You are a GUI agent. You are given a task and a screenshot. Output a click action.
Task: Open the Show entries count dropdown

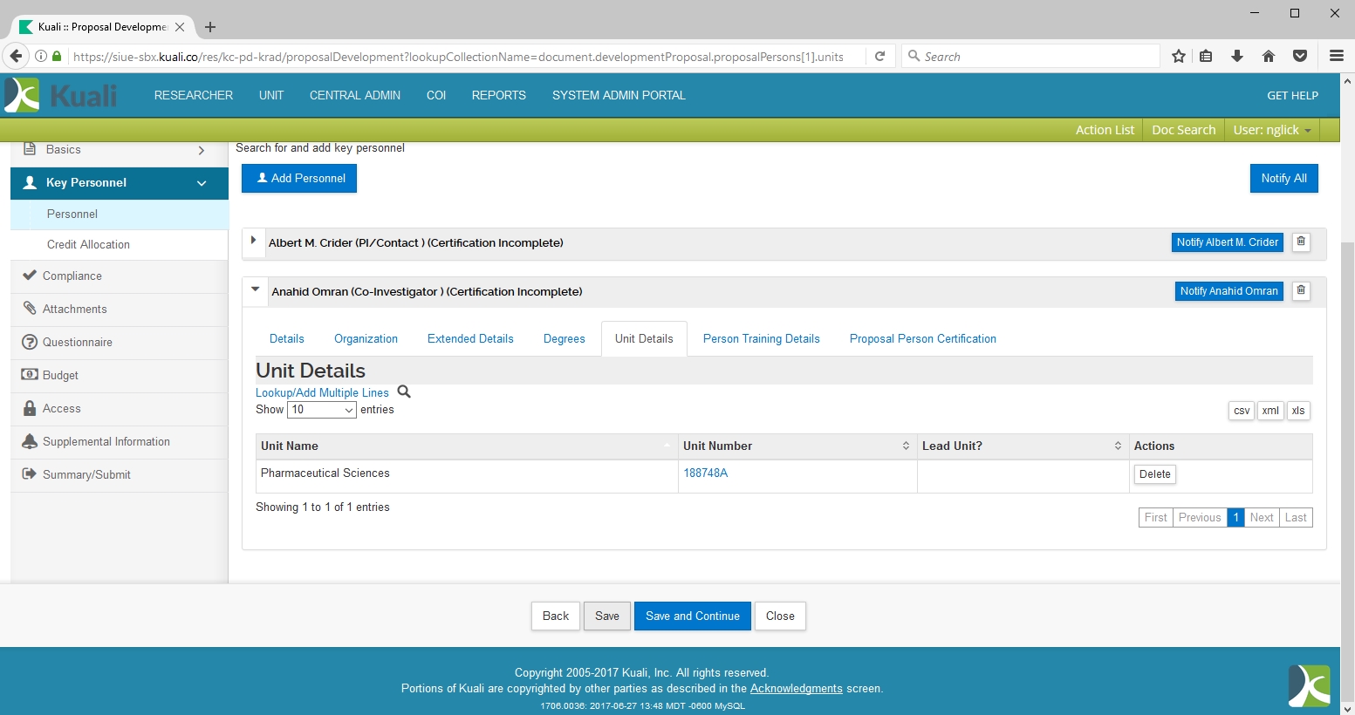[322, 410]
